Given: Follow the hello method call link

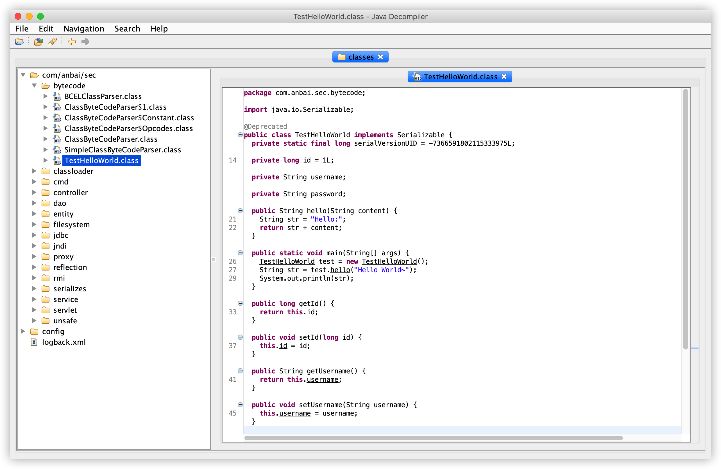Looking at the screenshot, I should pos(340,270).
